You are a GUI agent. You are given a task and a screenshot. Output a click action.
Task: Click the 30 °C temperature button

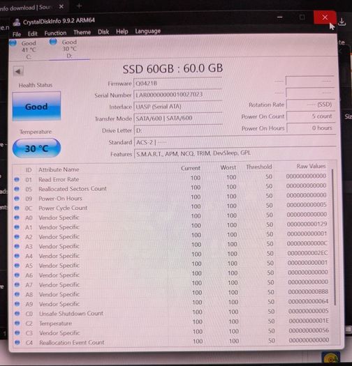(36, 148)
